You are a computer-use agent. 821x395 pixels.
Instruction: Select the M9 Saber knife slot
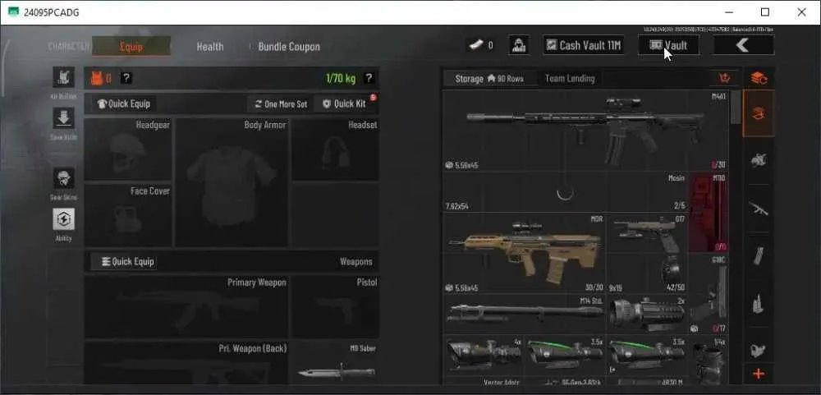click(335, 362)
